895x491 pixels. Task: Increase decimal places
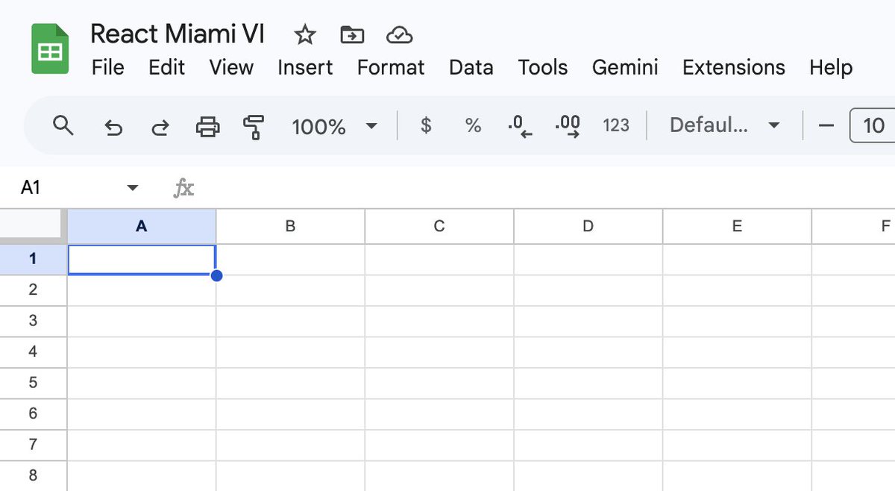pos(568,127)
